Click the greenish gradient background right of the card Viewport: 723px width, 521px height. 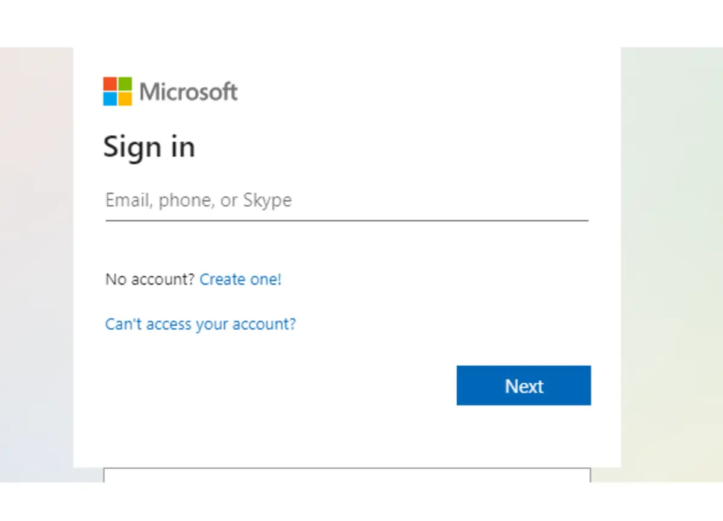[672, 265]
